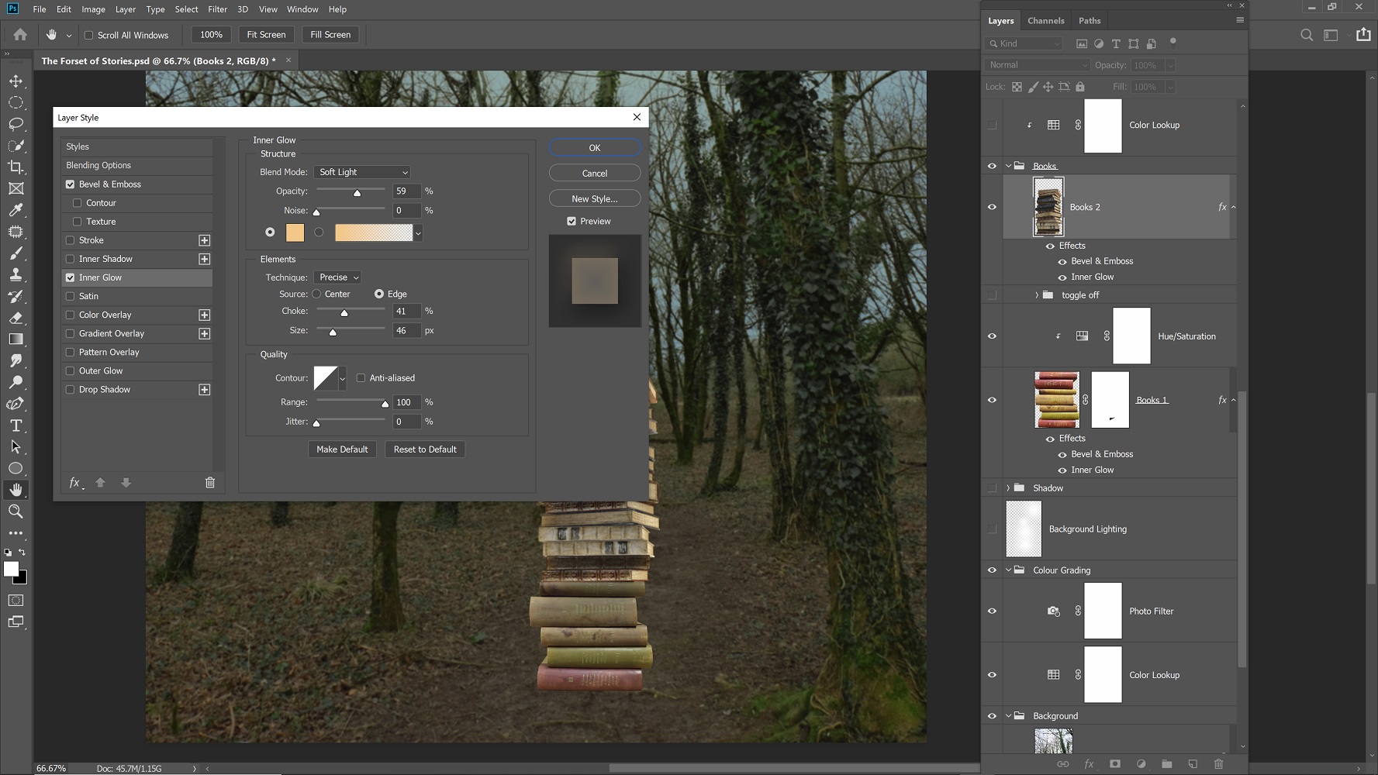
Task: Hide the Books 1 layer
Action: pyautogui.click(x=992, y=400)
